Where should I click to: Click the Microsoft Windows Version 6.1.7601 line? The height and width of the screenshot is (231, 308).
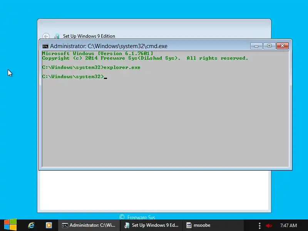click(97, 54)
